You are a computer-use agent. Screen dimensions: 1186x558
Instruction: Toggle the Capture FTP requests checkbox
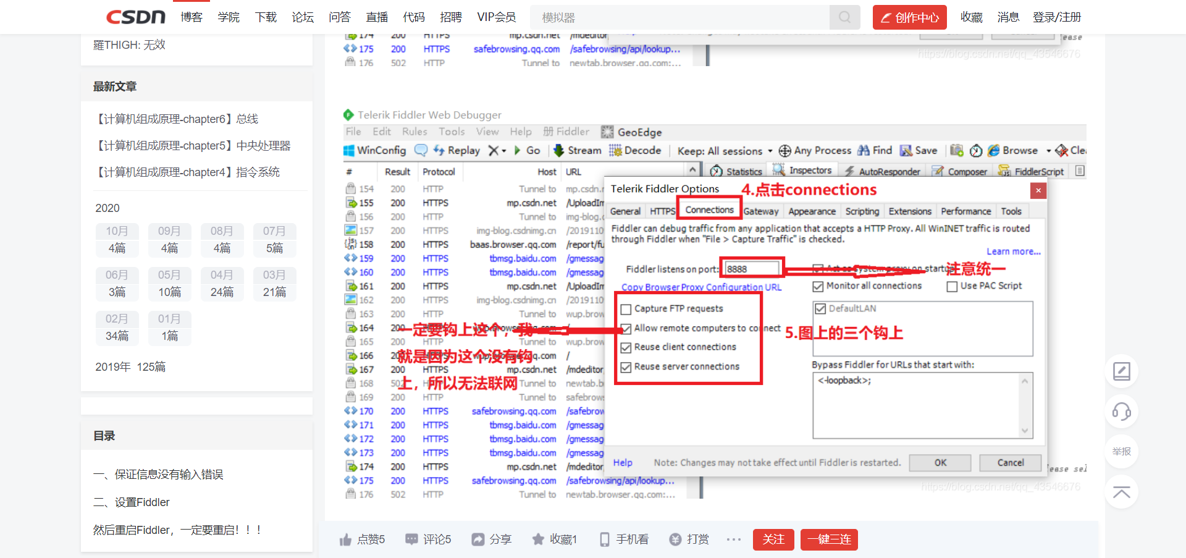[x=626, y=309]
